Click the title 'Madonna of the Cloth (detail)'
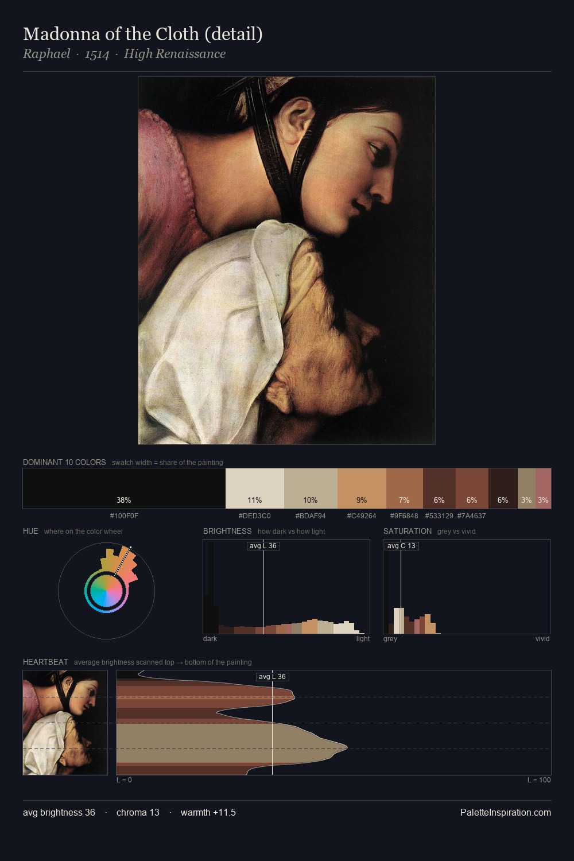574x861 pixels. pos(143,34)
